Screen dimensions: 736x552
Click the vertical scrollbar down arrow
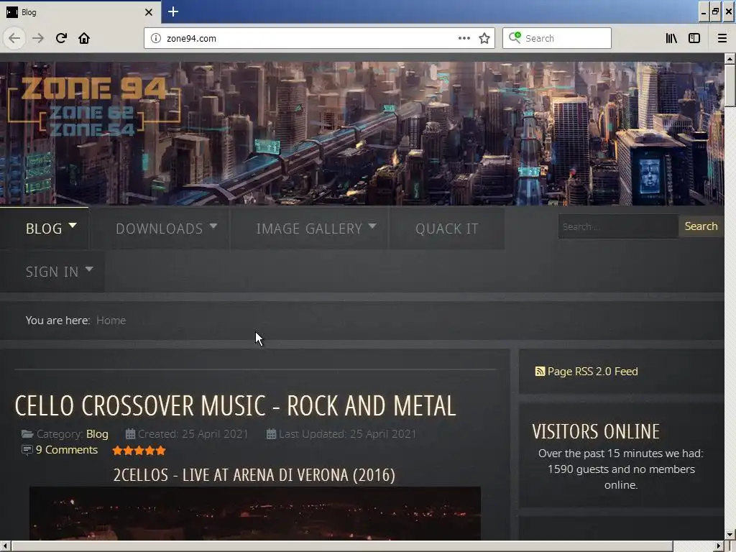click(730, 535)
